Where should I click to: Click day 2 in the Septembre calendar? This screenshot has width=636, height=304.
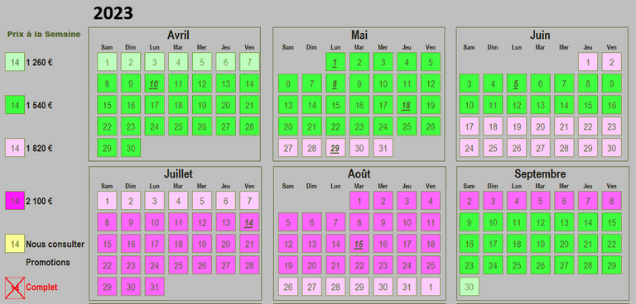click(470, 201)
